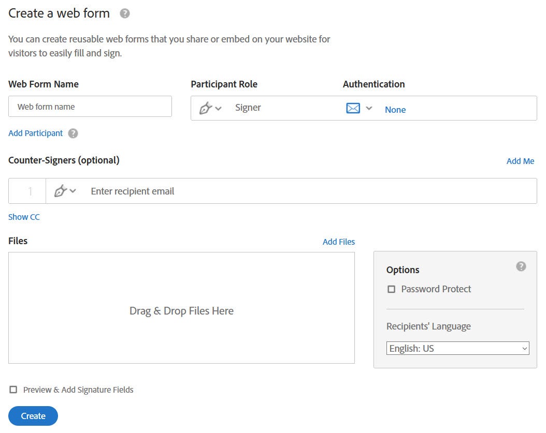Image resolution: width=546 pixels, height=433 pixels.
Task: Open the authentication method chevron
Action: pyautogui.click(x=369, y=108)
